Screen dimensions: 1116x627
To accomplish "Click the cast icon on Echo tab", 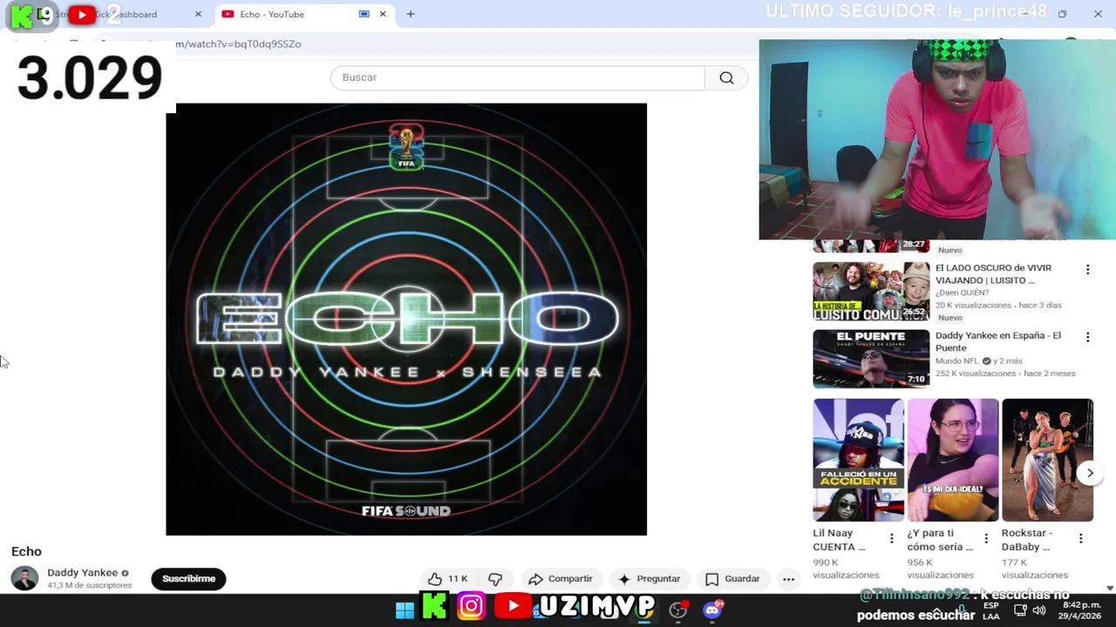I will click(x=364, y=14).
